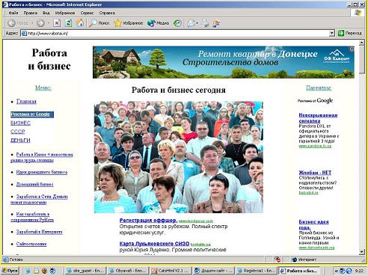Screen dimensions: 368x276
Task: Open the Search (Поиск) toolbar button
Action: (x=99, y=23)
